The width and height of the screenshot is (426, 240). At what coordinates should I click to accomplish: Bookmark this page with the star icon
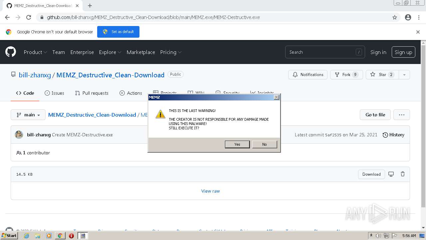[x=395, y=17]
